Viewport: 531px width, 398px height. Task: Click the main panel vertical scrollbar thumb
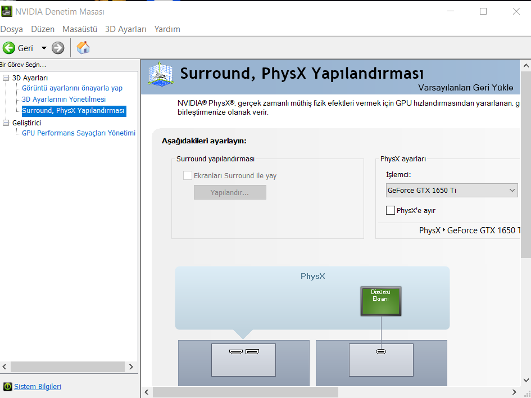click(x=526, y=164)
